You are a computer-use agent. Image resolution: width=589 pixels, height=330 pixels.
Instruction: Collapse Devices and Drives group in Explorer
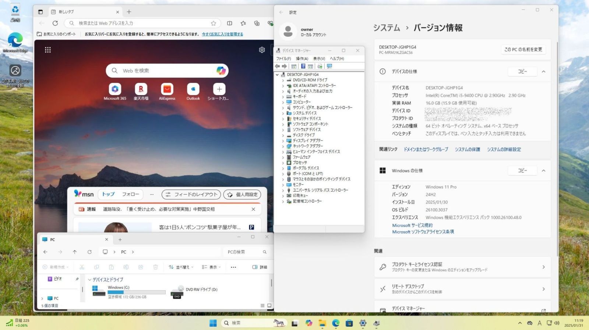point(89,280)
